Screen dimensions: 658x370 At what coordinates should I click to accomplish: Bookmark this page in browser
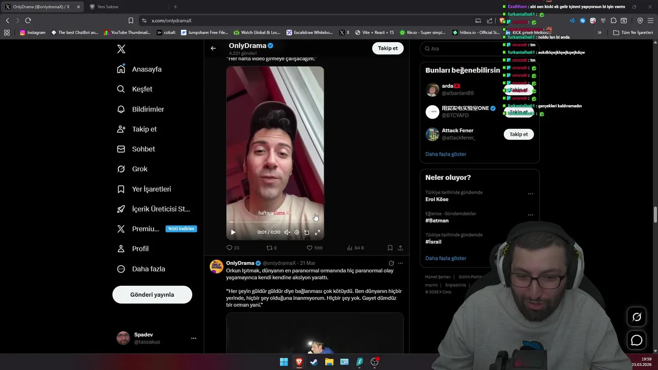[x=131, y=21]
